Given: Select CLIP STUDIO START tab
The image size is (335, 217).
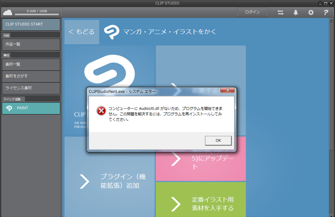Looking at the screenshot, I should click(x=31, y=24).
